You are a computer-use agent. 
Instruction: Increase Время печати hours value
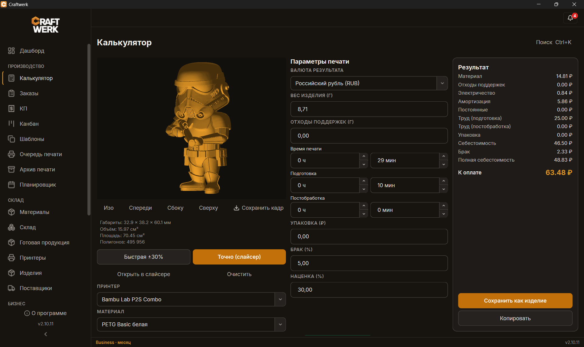click(364, 156)
